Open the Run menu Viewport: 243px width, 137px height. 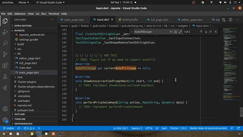pyautogui.click(x=44, y=14)
